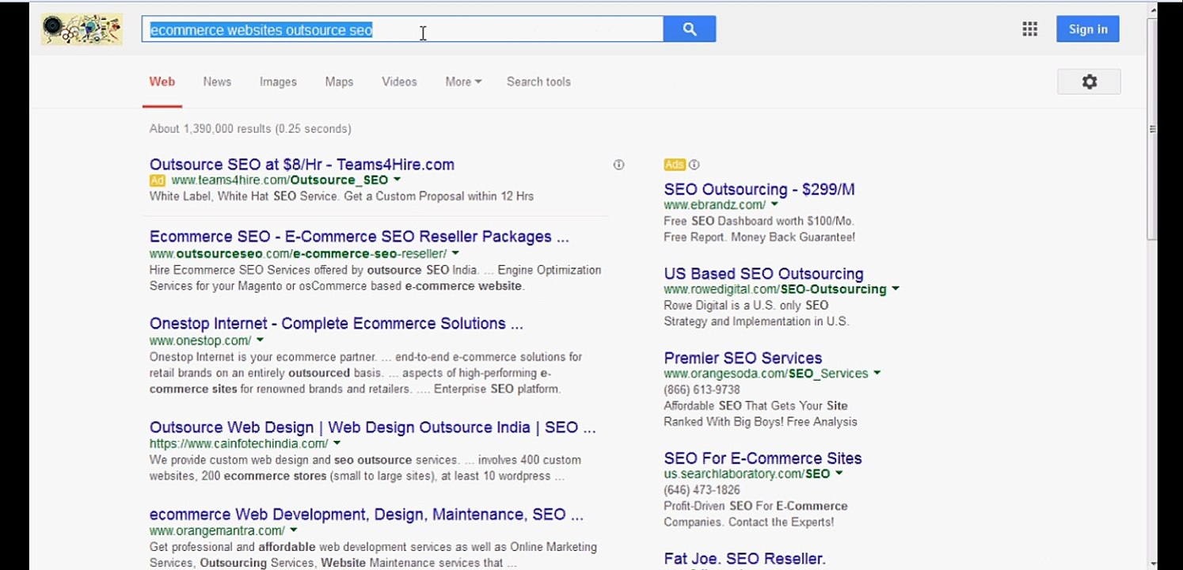Image resolution: width=1183 pixels, height=570 pixels.
Task: Open the Outsource SEO at $8/Hr ad link
Action: pyautogui.click(x=302, y=165)
